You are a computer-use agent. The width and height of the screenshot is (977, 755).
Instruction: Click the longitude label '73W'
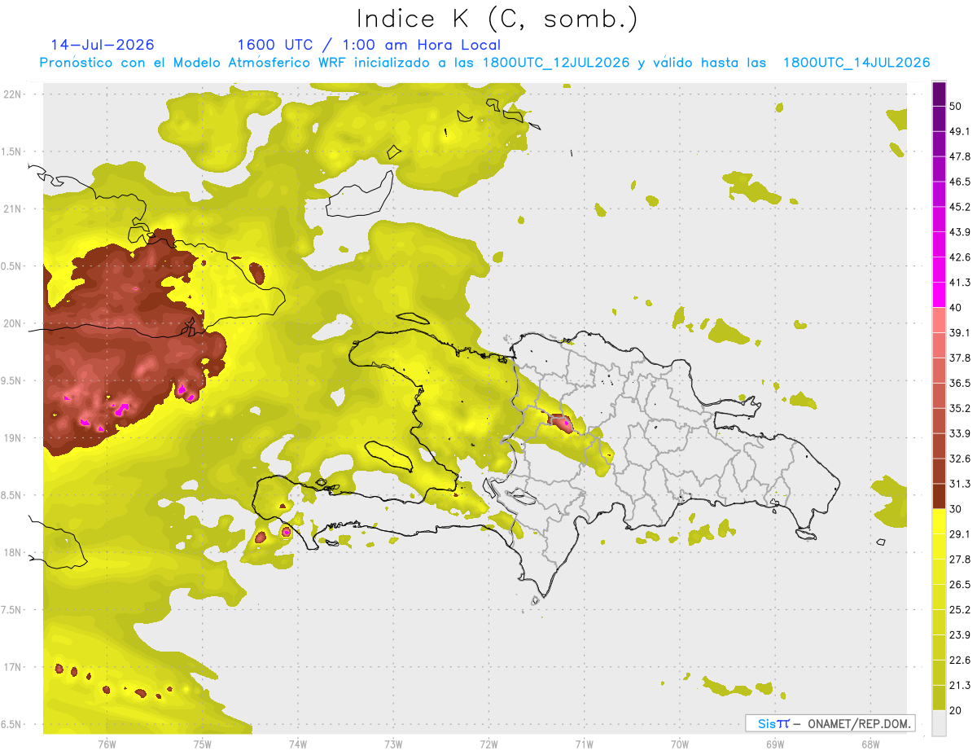[393, 744]
